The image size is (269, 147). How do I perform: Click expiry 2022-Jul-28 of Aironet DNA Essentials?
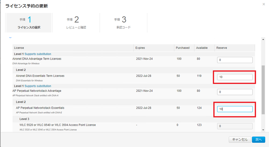(x=144, y=76)
